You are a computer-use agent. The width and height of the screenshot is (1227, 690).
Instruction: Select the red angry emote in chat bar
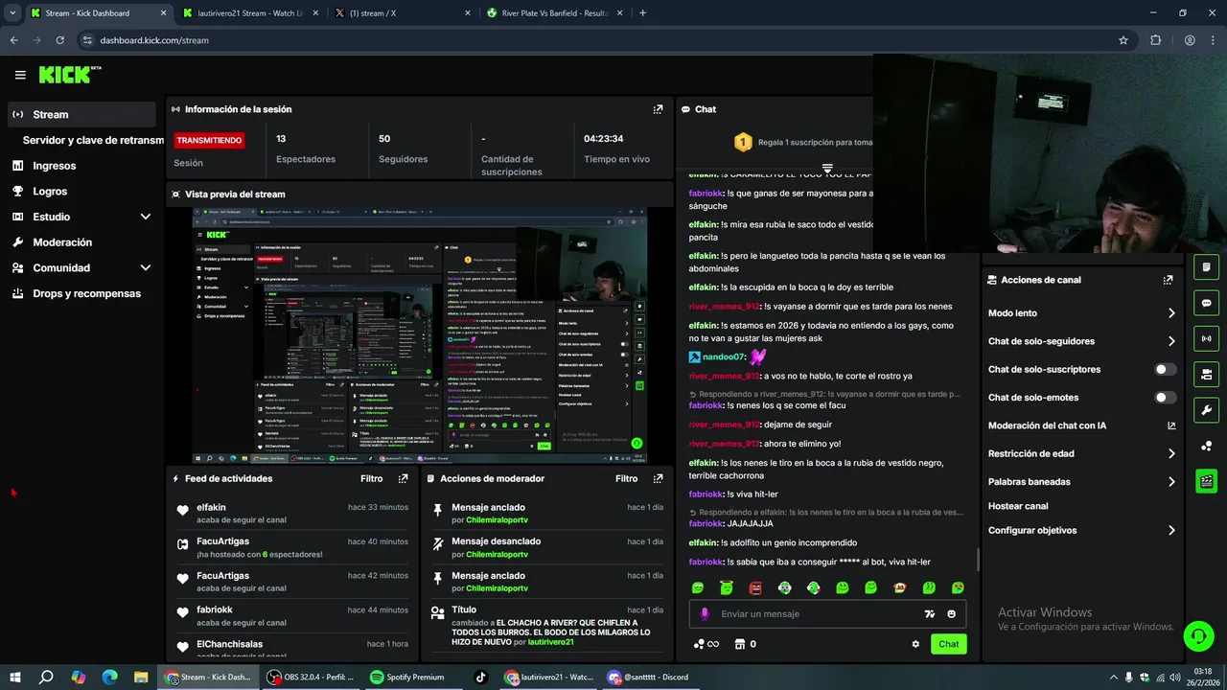coord(755,587)
